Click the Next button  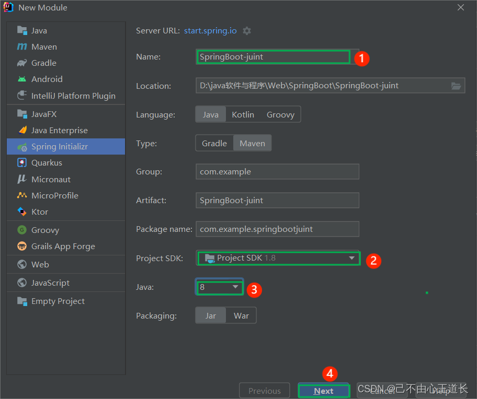(324, 391)
